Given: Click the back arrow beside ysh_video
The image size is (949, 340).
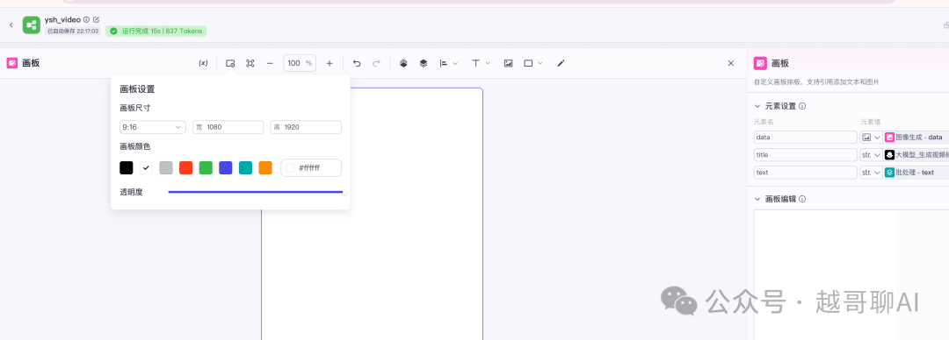Looking at the screenshot, I should tap(11, 25).
